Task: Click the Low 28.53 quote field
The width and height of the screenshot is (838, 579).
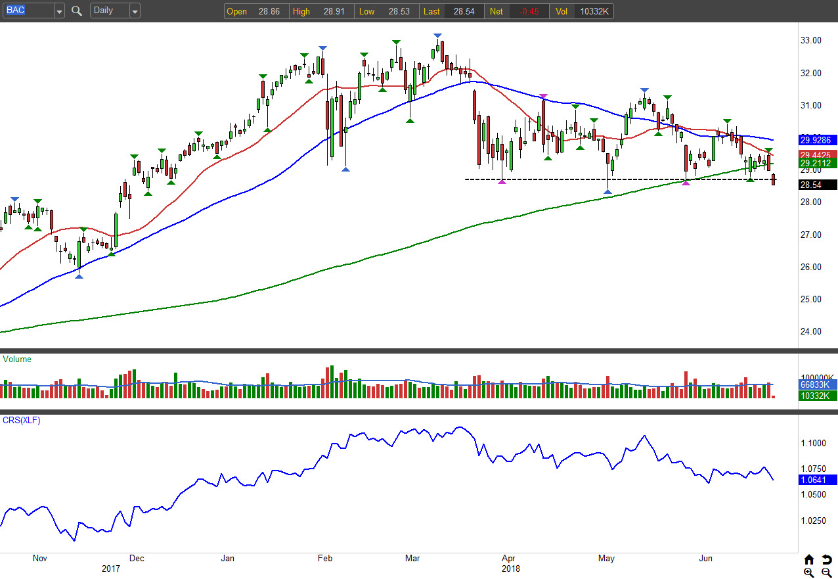Action: click(386, 11)
